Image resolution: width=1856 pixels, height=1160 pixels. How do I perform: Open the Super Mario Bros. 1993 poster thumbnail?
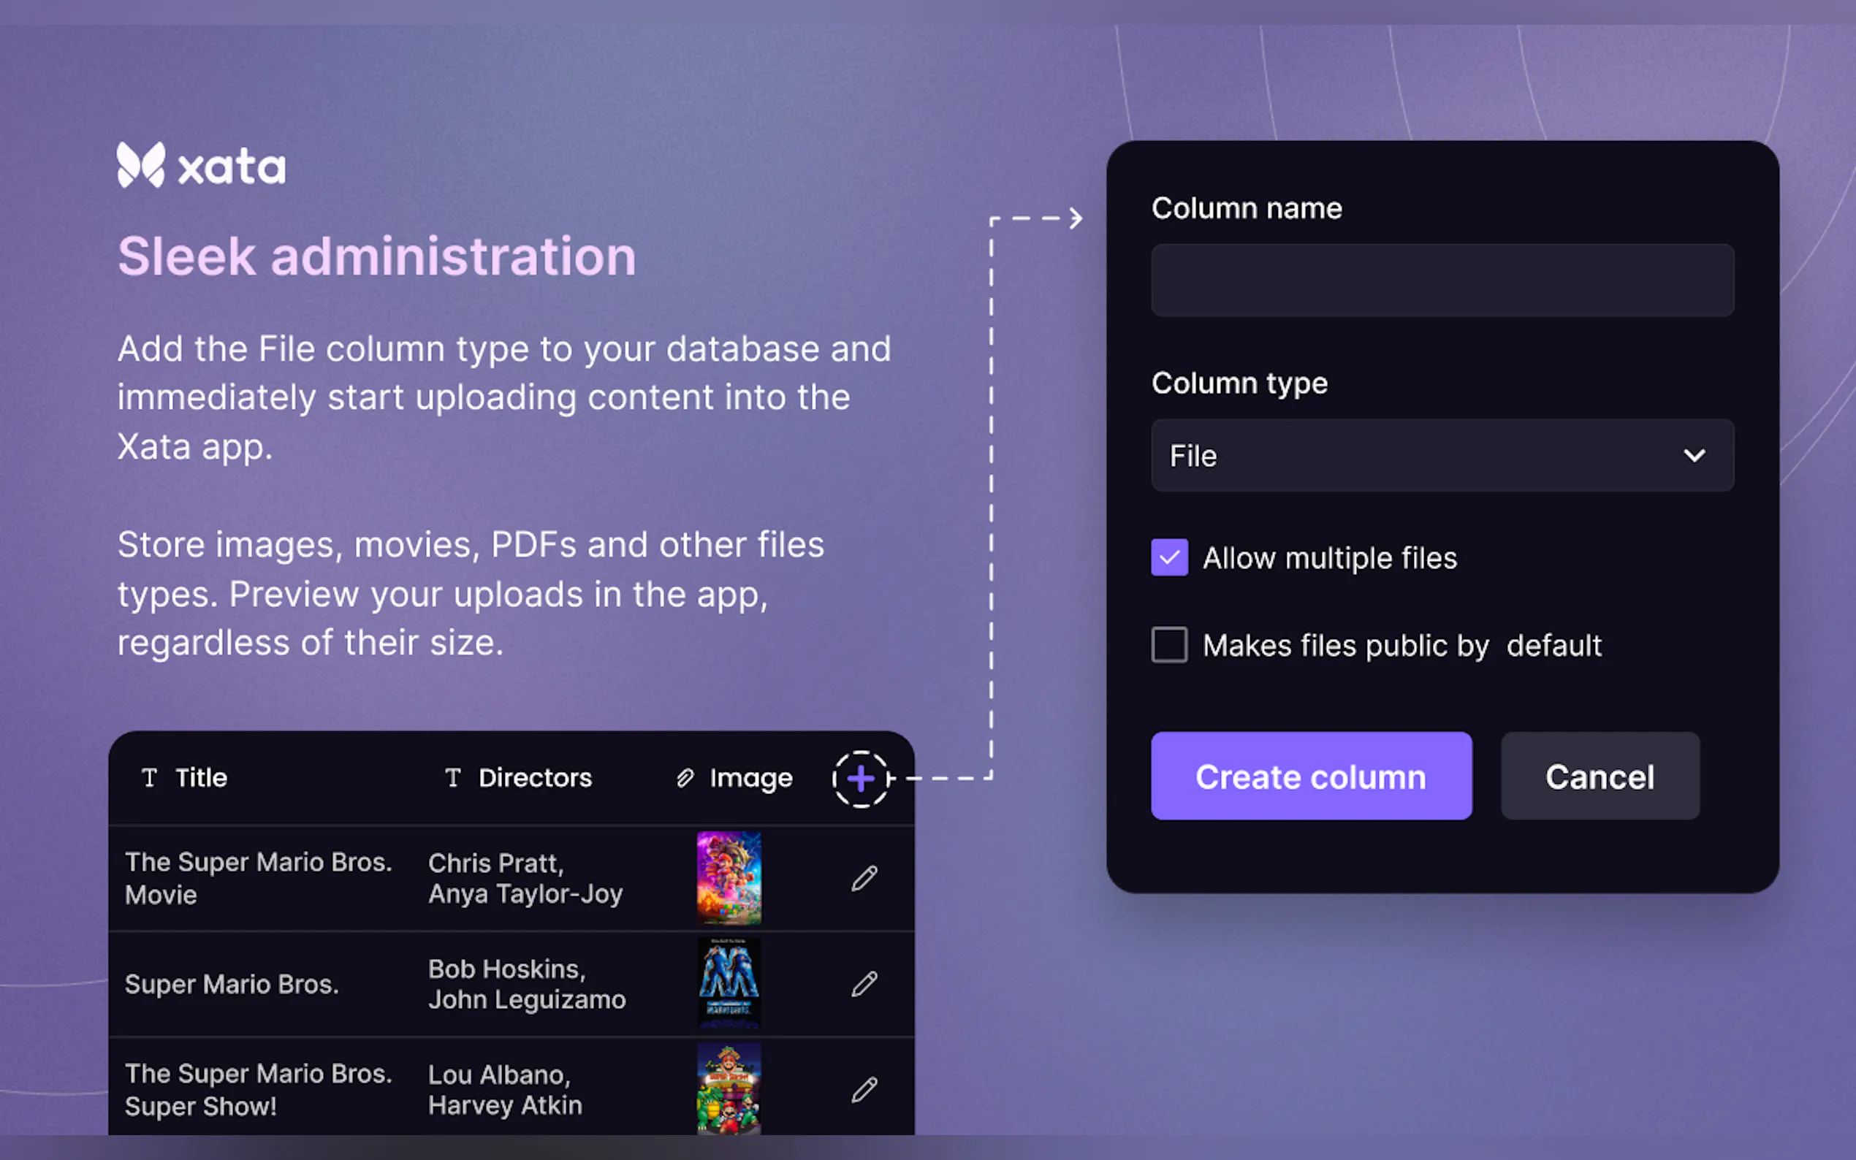(x=729, y=983)
